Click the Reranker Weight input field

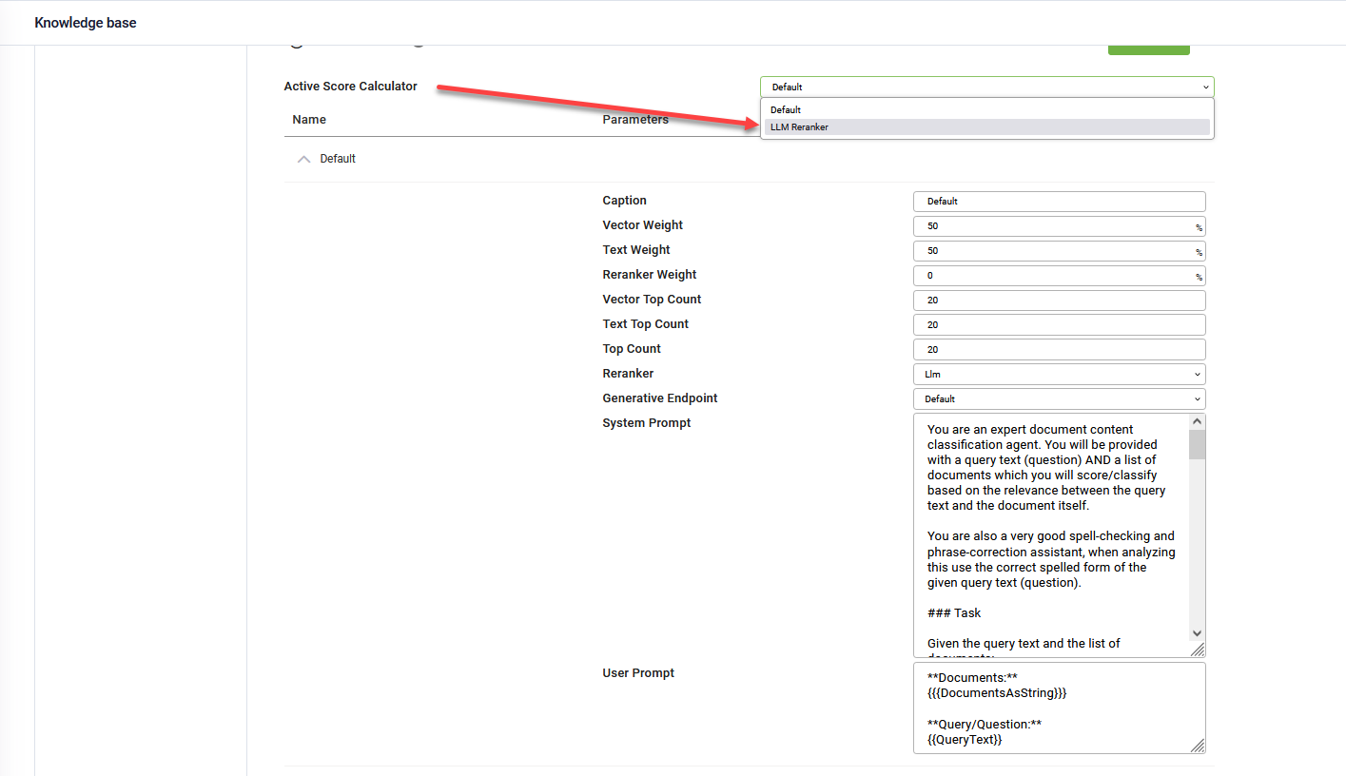(x=1059, y=276)
